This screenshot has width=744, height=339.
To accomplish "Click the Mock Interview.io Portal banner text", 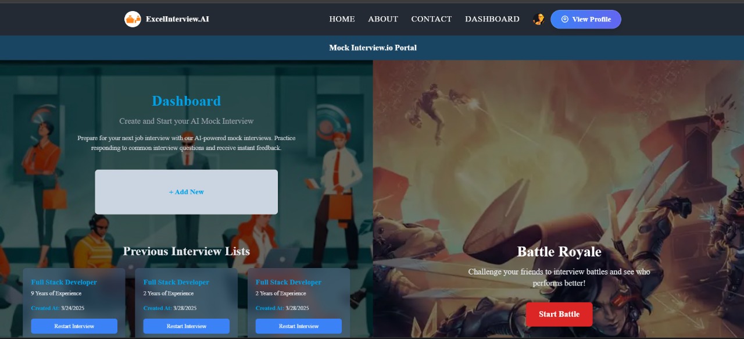I will pyautogui.click(x=373, y=48).
